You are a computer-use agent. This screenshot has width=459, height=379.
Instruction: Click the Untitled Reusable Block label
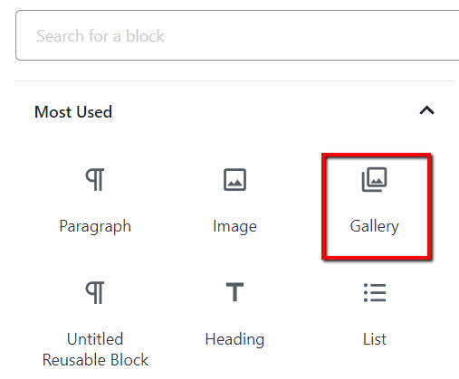95,349
